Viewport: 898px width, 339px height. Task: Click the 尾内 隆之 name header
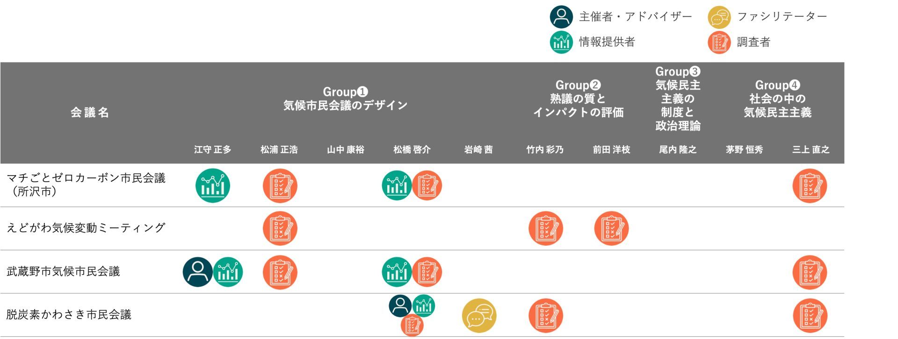coord(678,149)
